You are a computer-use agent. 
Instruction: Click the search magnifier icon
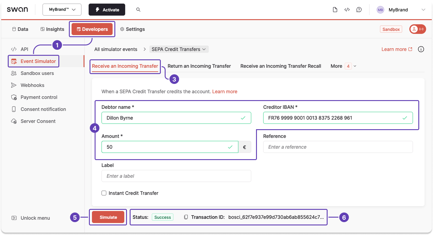coord(138,9)
